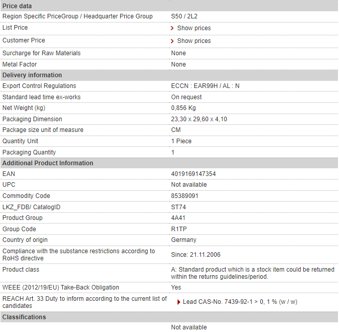Click the Net Weight value 0,856 Kg
The height and width of the screenshot is (332, 339).
coord(184,108)
